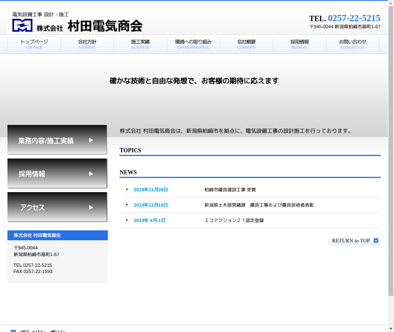Select 採用情報 RECRUIT in top navigation
The height and width of the screenshot is (332, 394).
(299, 44)
